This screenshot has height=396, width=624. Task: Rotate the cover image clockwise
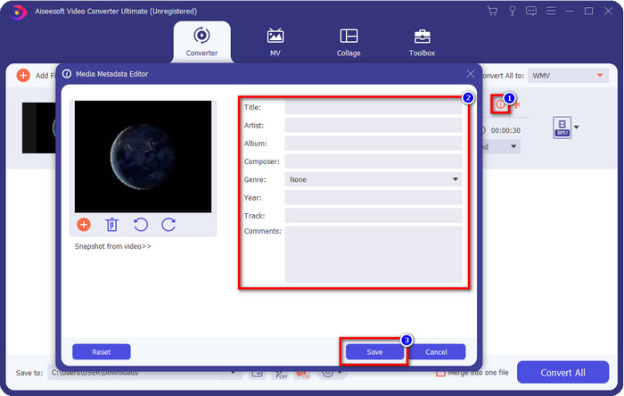[x=168, y=225]
